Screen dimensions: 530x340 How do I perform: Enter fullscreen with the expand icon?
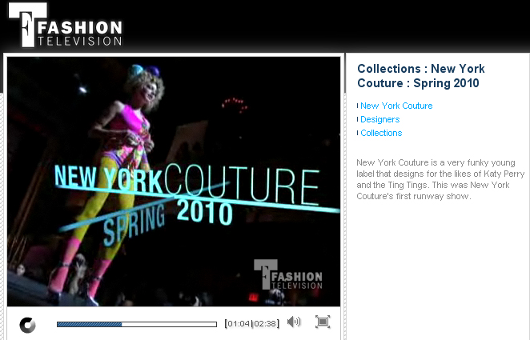323,322
